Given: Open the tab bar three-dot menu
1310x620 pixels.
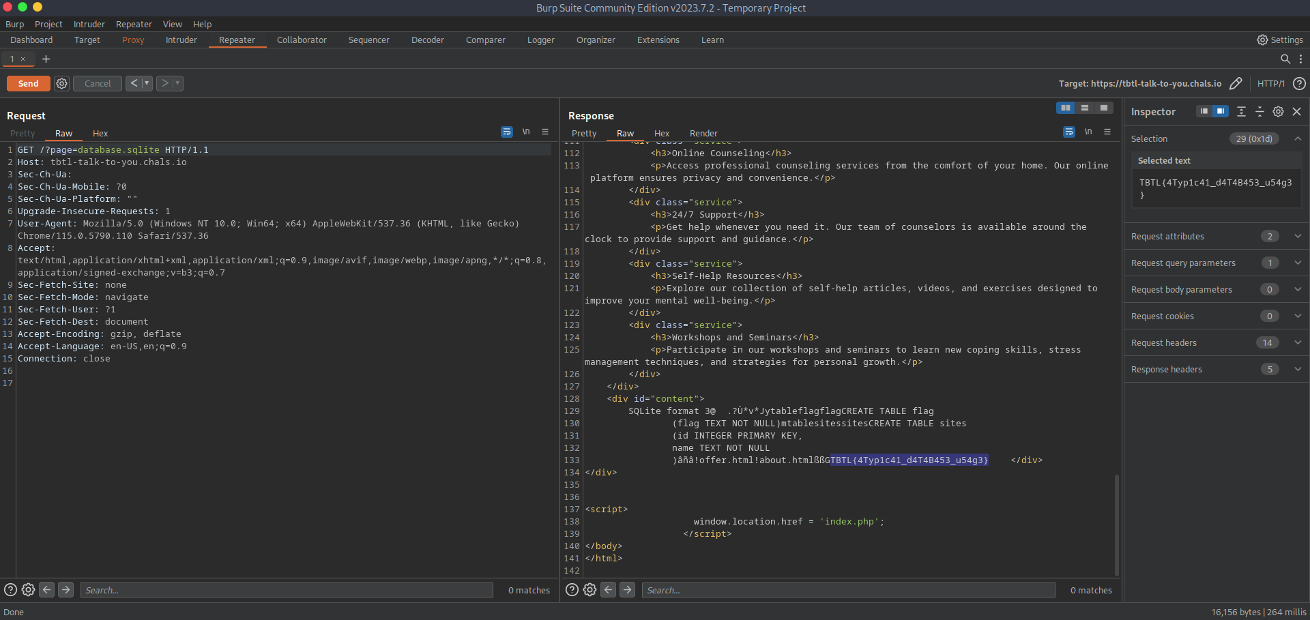Looking at the screenshot, I should pos(1300,59).
